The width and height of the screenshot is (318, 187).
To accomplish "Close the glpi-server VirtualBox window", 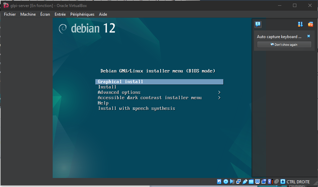I will [310, 5].
